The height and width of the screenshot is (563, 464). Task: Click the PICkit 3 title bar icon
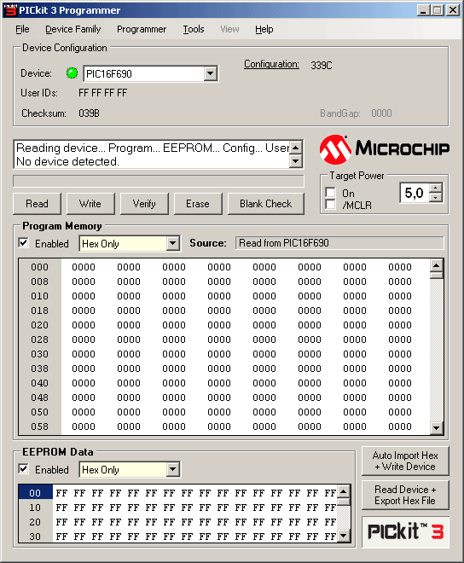(x=10, y=10)
